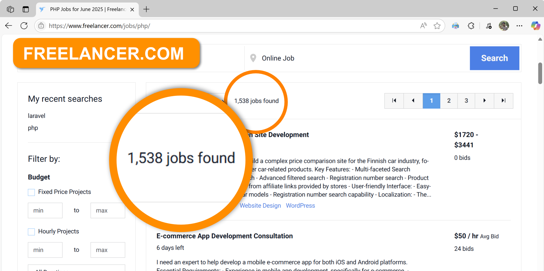Jump to first results page
544x271 pixels.
click(394, 101)
